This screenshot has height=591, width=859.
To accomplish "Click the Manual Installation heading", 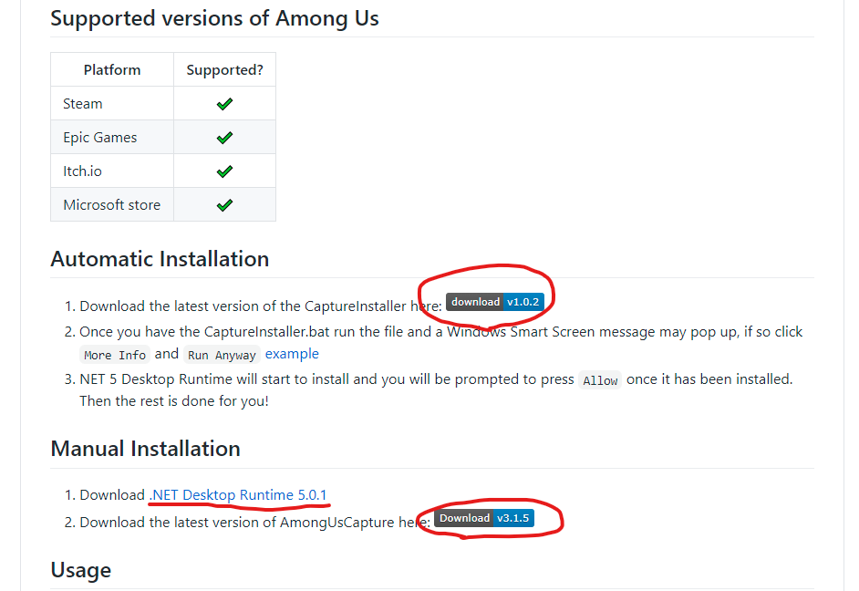I will point(145,449).
